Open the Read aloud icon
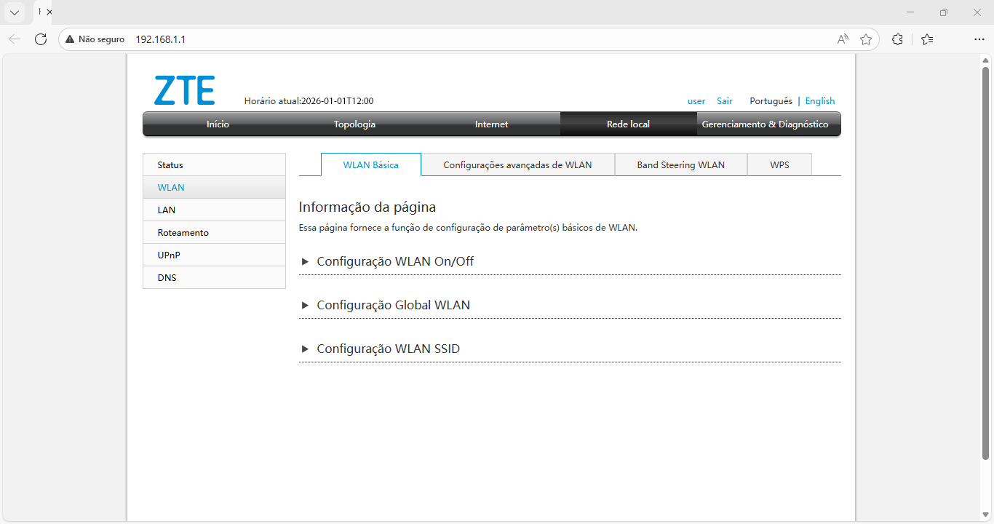Viewport: 994px width, 524px height. coord(842,39)
